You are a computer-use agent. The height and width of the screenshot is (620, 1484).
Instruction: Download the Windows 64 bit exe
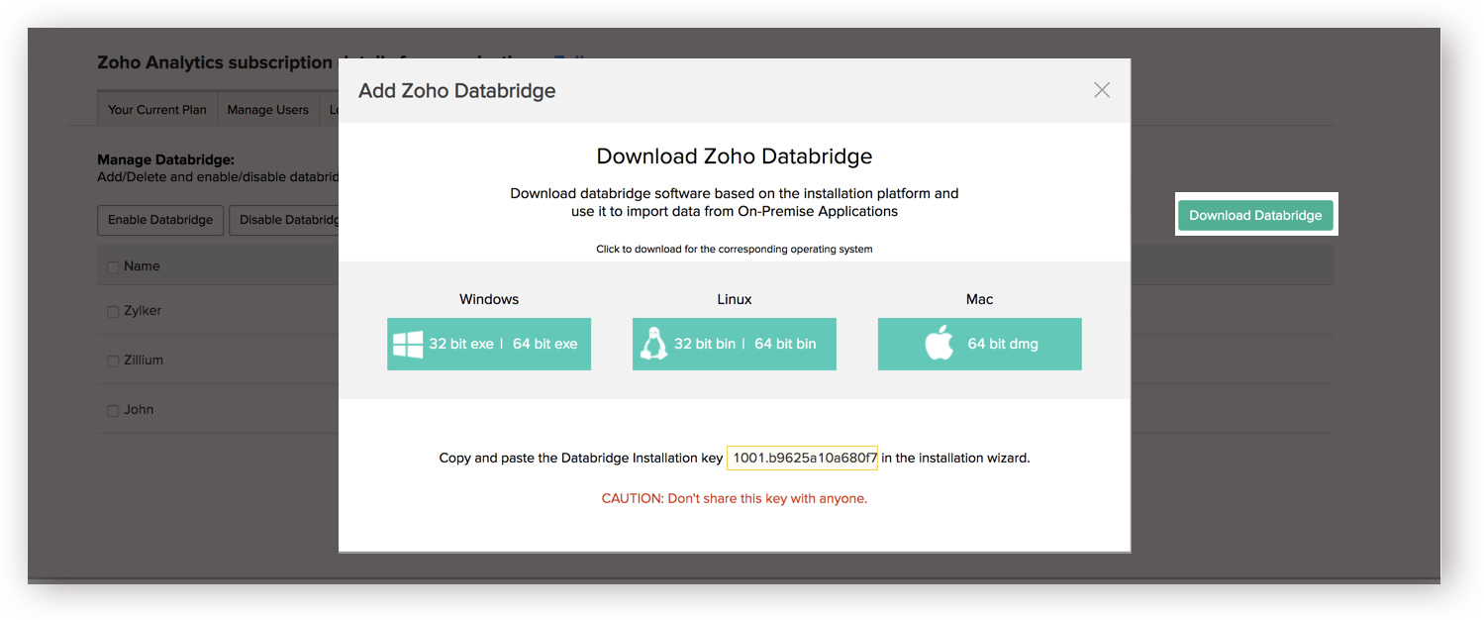(x=544, y=344)
